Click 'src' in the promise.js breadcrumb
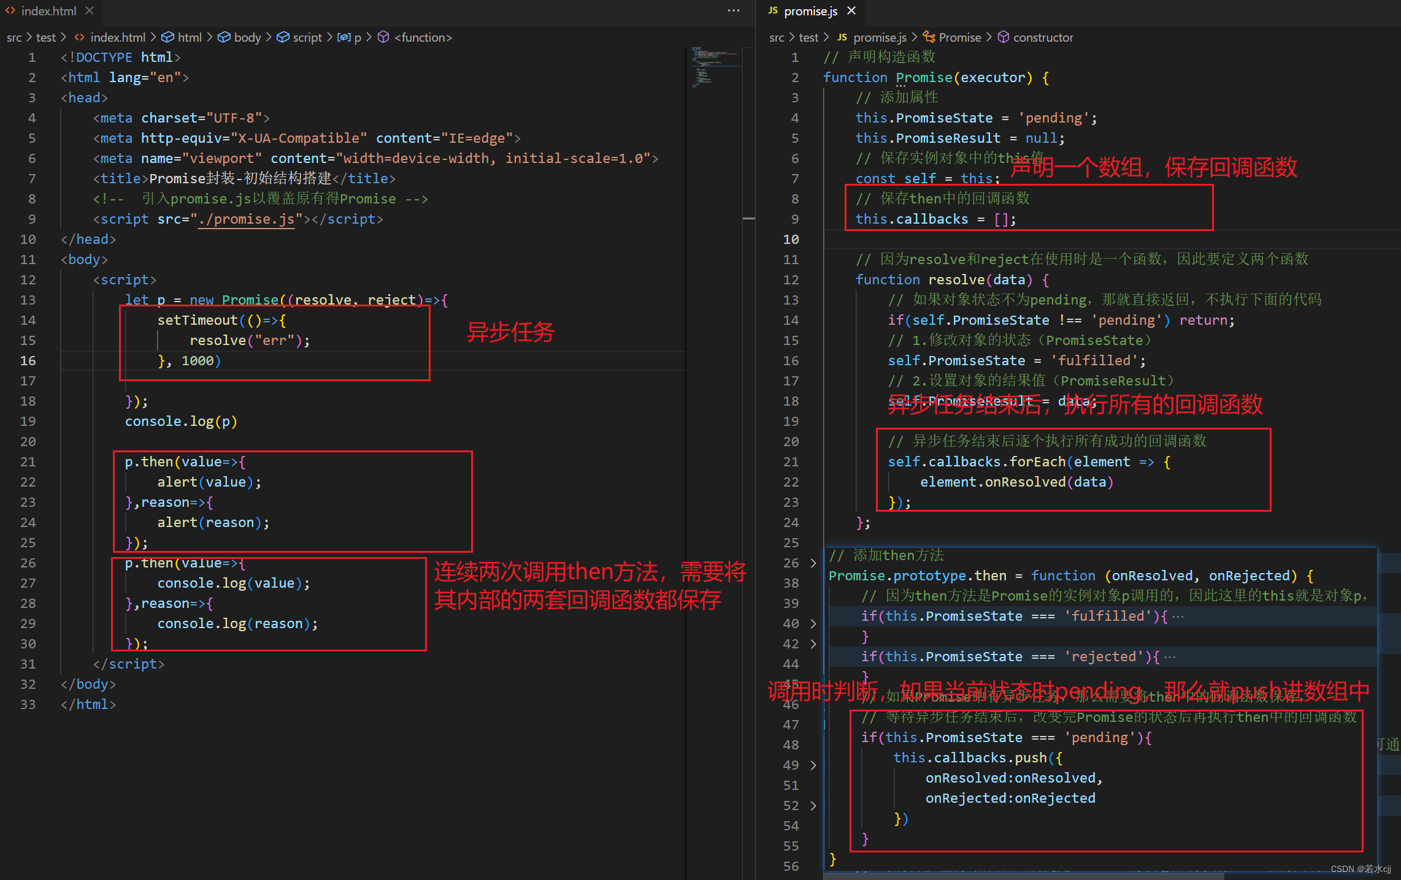The image size is (1401, 880). [x=777, y=37]
